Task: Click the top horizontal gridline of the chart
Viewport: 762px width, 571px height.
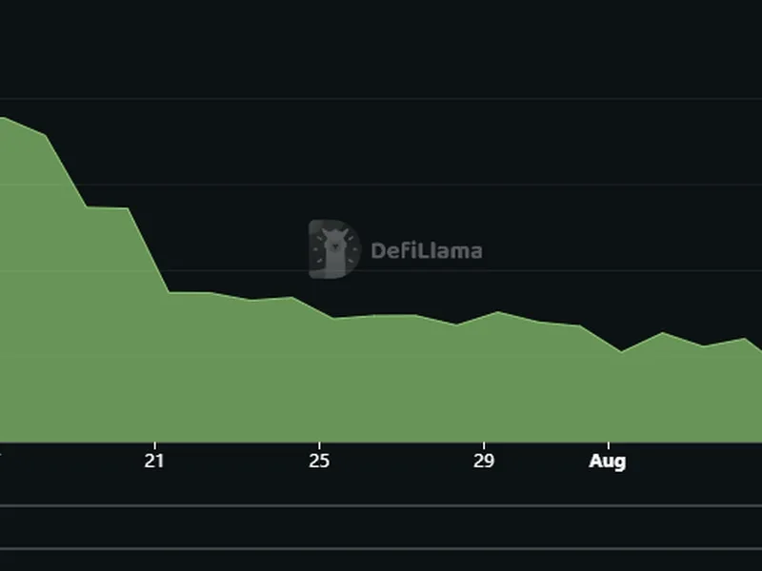Action: [x=381, y=98]
